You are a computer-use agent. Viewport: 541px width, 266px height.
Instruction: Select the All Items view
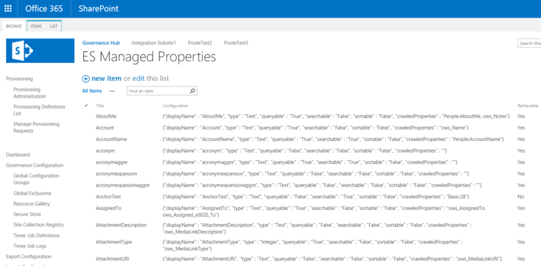92,91
